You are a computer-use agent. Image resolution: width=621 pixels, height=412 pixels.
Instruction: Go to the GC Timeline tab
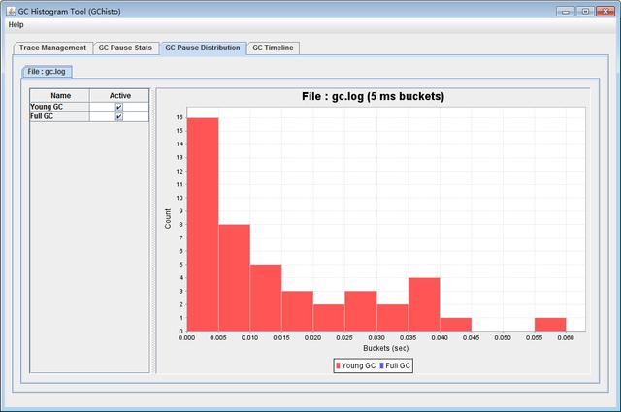pos(273,48)
